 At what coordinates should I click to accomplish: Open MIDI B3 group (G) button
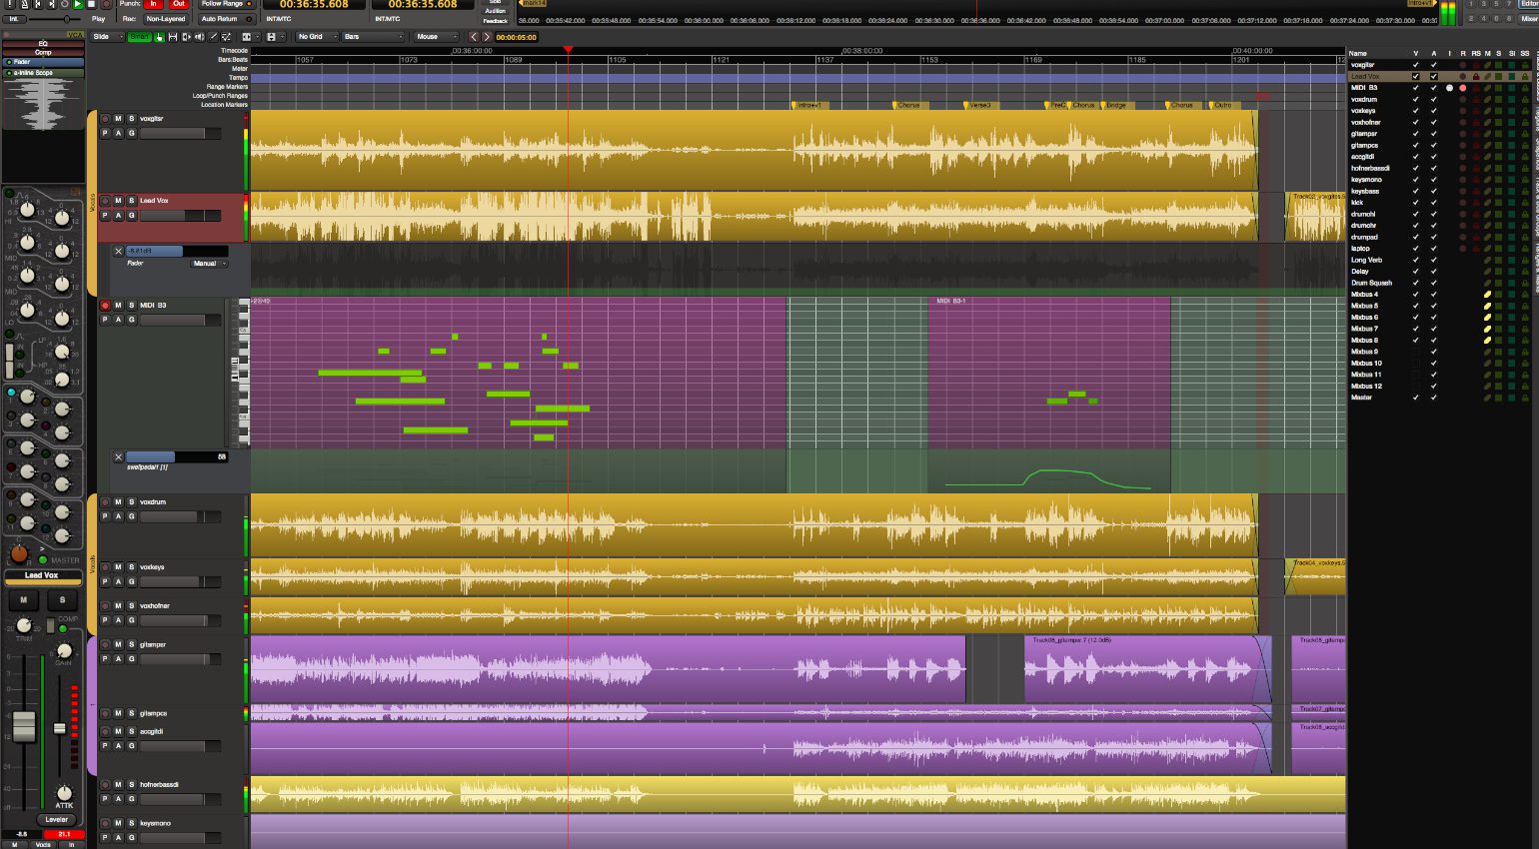(x=131, y=321)
